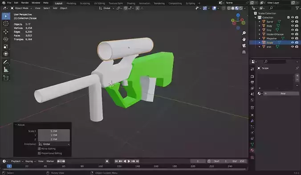
Task: Select the 3D Cursor tool
Action: 6,24
